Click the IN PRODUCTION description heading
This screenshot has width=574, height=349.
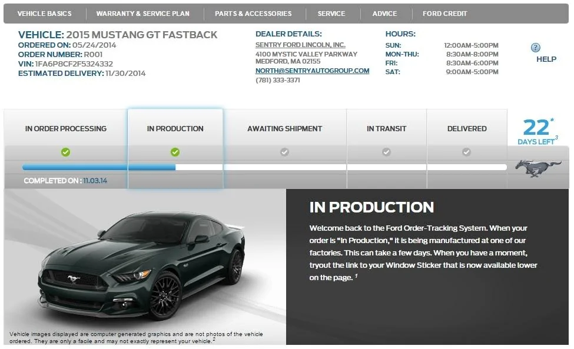tap(371, 207)
